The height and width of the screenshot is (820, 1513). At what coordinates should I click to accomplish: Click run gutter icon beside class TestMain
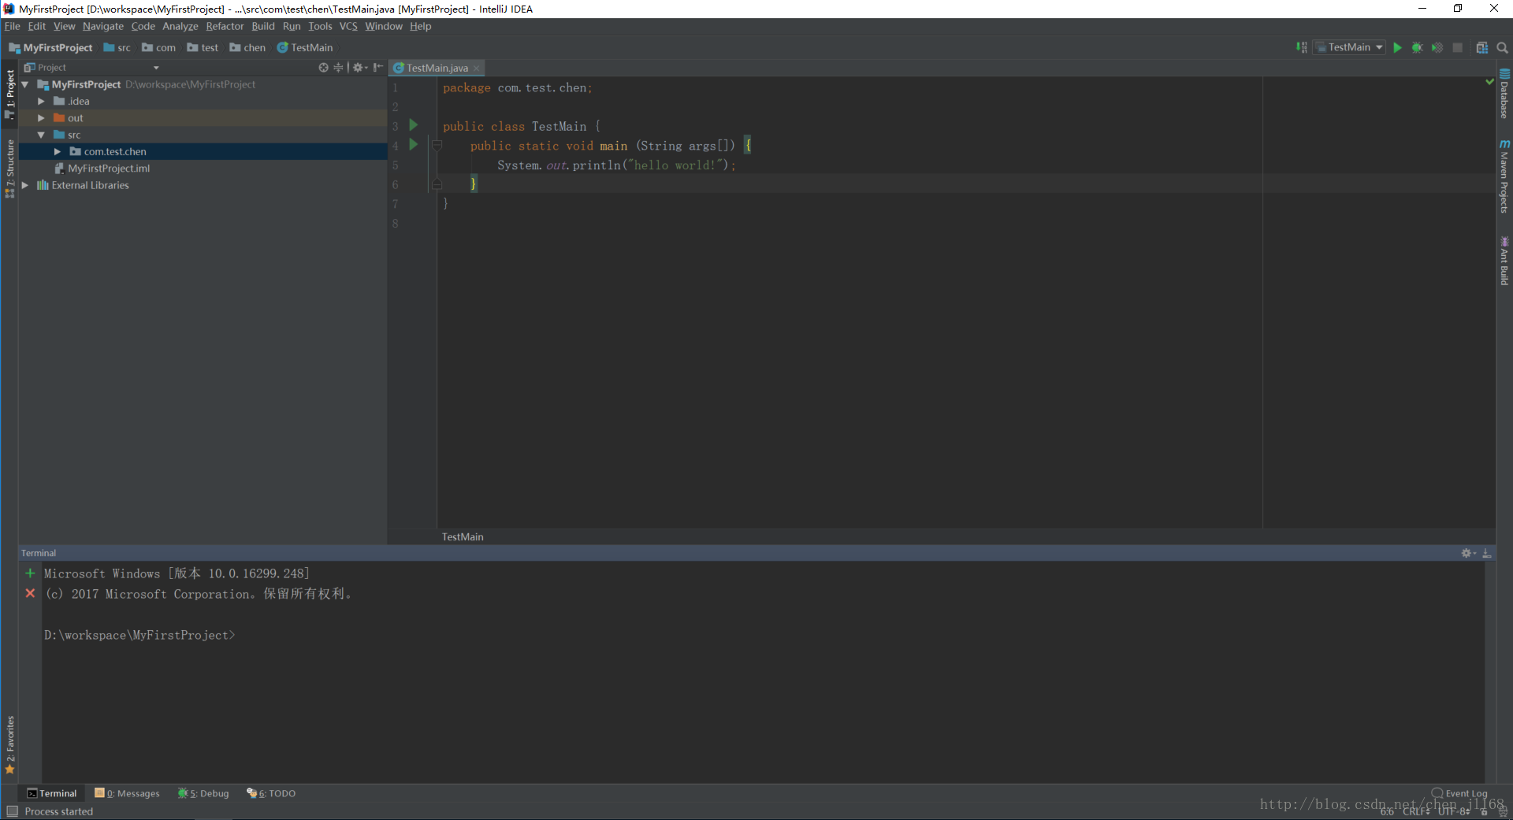coord(413,125)
